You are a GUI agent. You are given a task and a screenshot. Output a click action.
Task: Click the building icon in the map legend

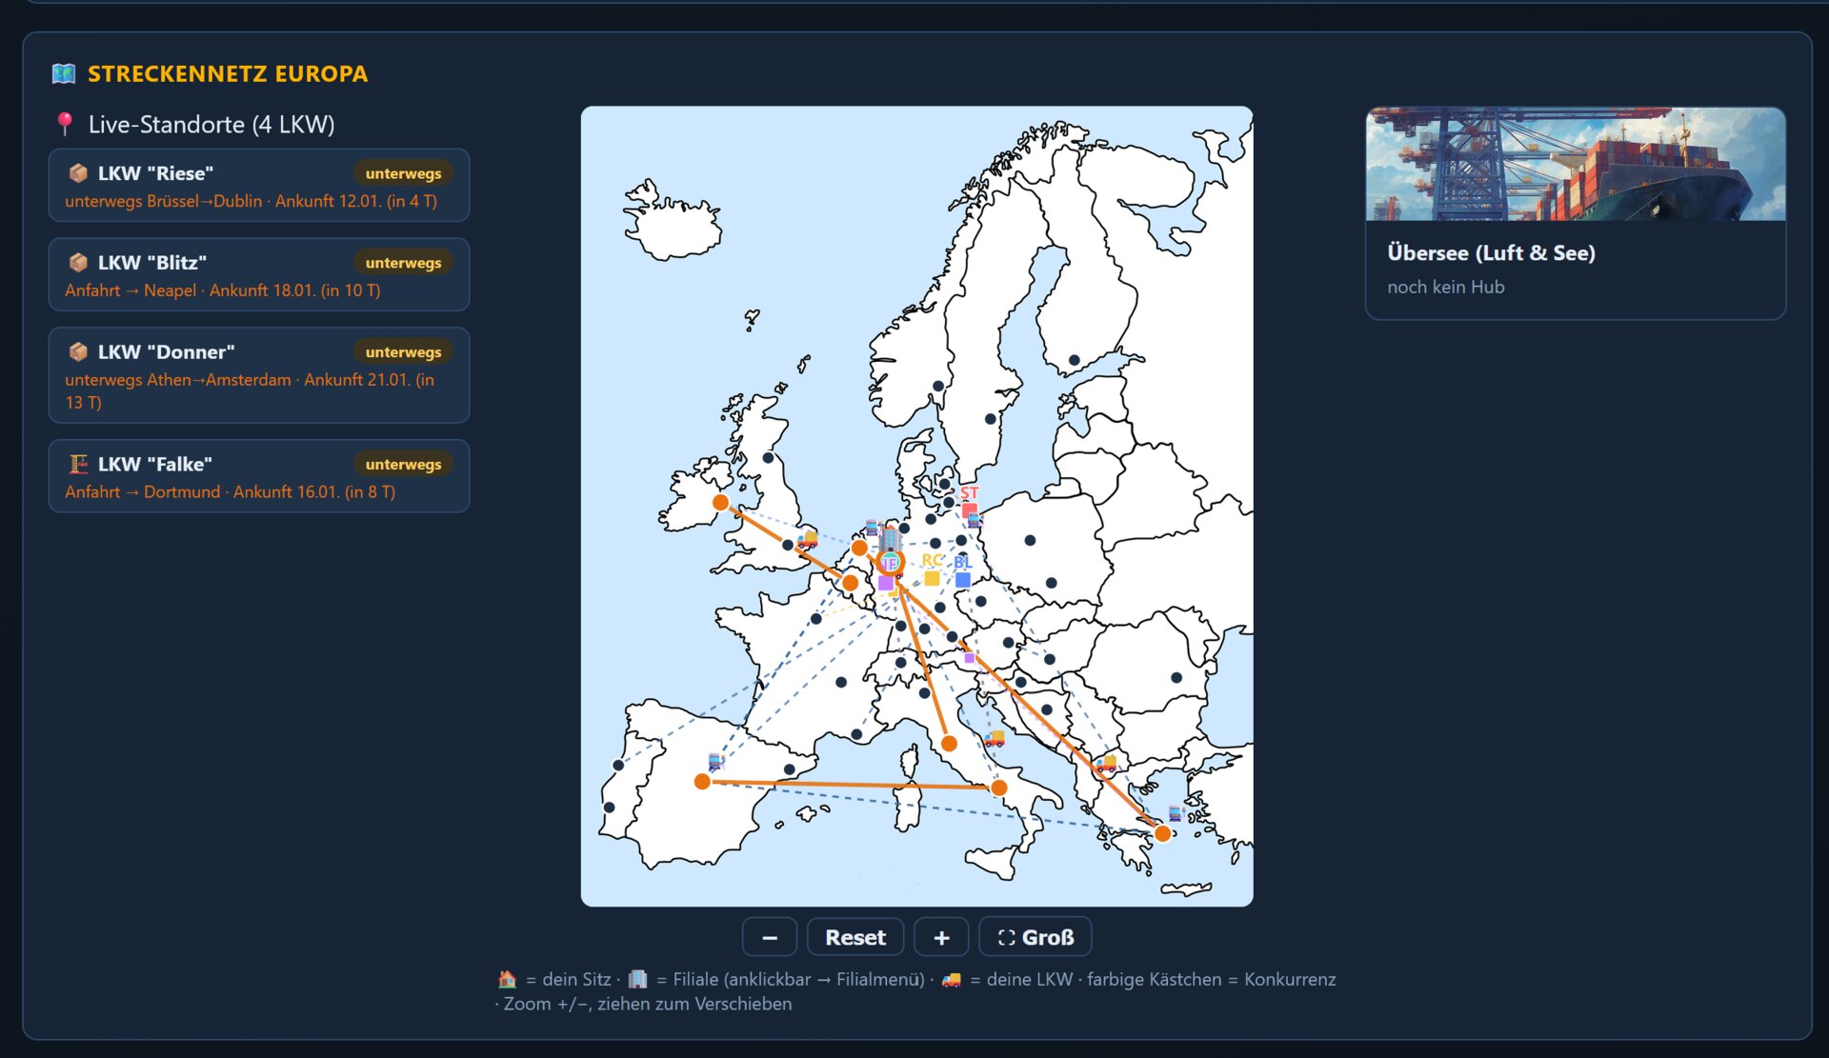point(637,979)
